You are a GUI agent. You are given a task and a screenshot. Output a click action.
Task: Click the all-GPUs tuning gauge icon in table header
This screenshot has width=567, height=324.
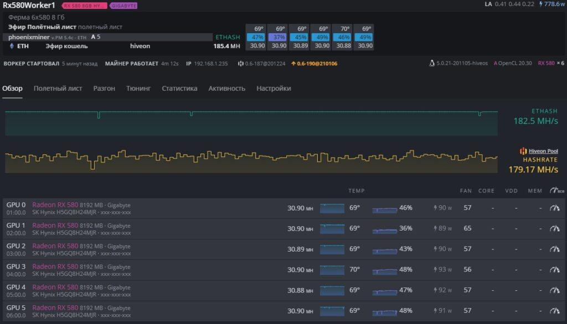click(556, 190)
